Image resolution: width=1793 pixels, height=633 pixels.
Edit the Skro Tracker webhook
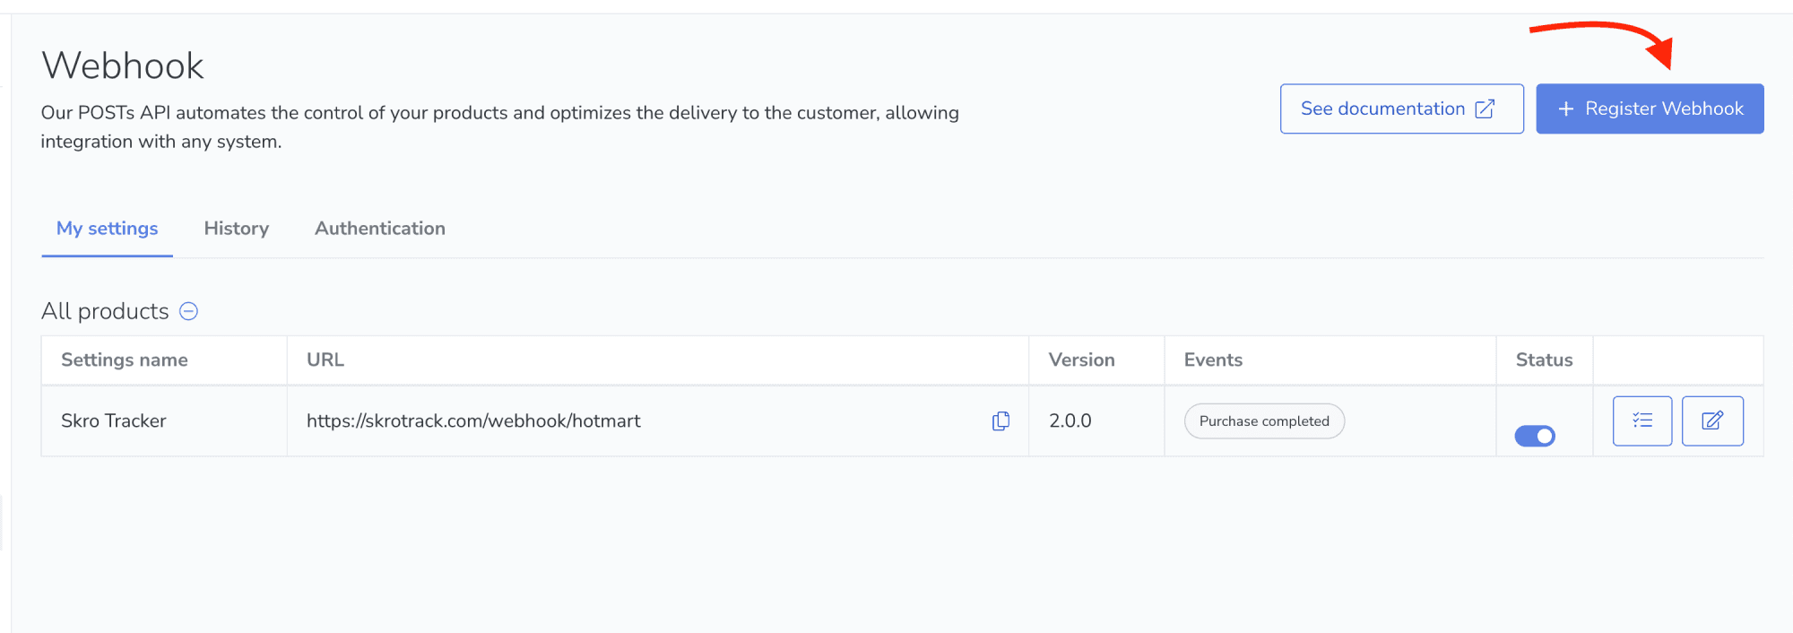[1712, 421]
